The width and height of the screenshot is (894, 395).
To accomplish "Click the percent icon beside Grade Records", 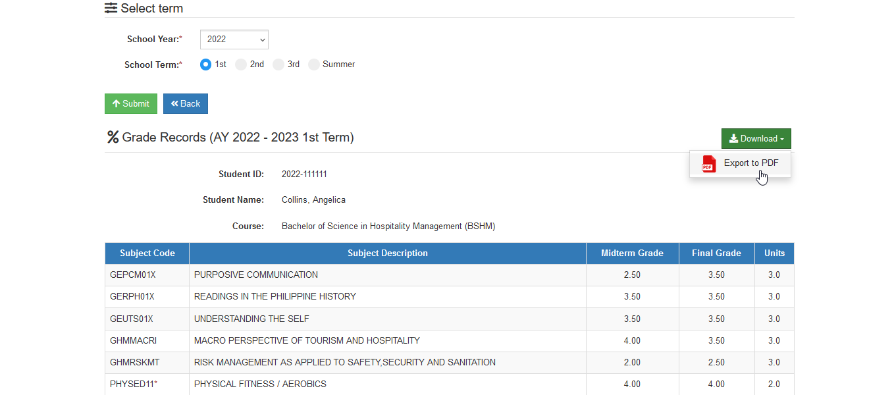I will click(113, 138).
